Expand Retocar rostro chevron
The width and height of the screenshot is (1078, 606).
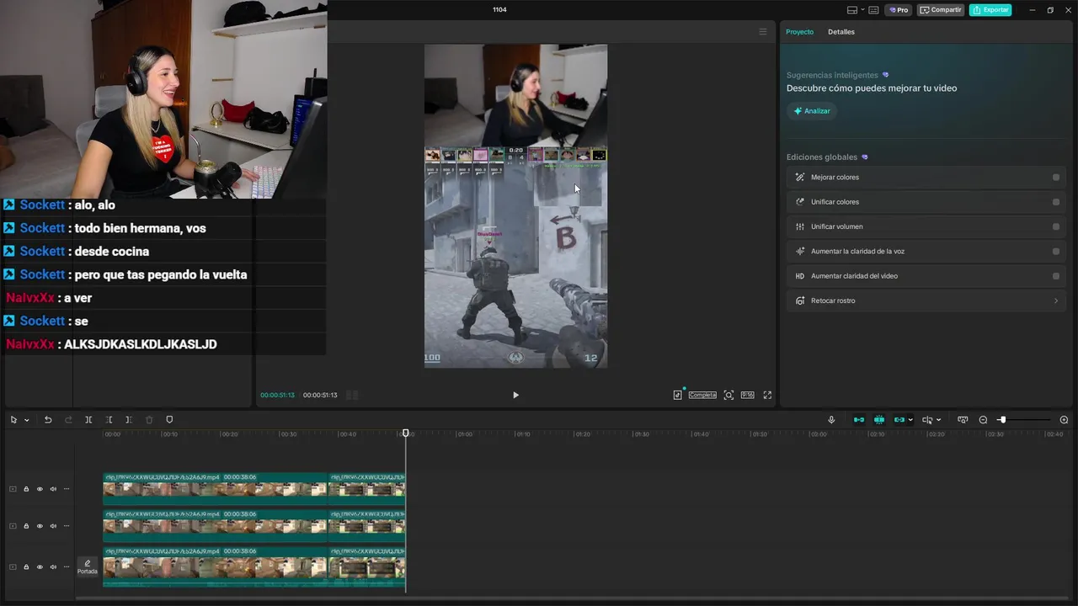(1056, 300)
